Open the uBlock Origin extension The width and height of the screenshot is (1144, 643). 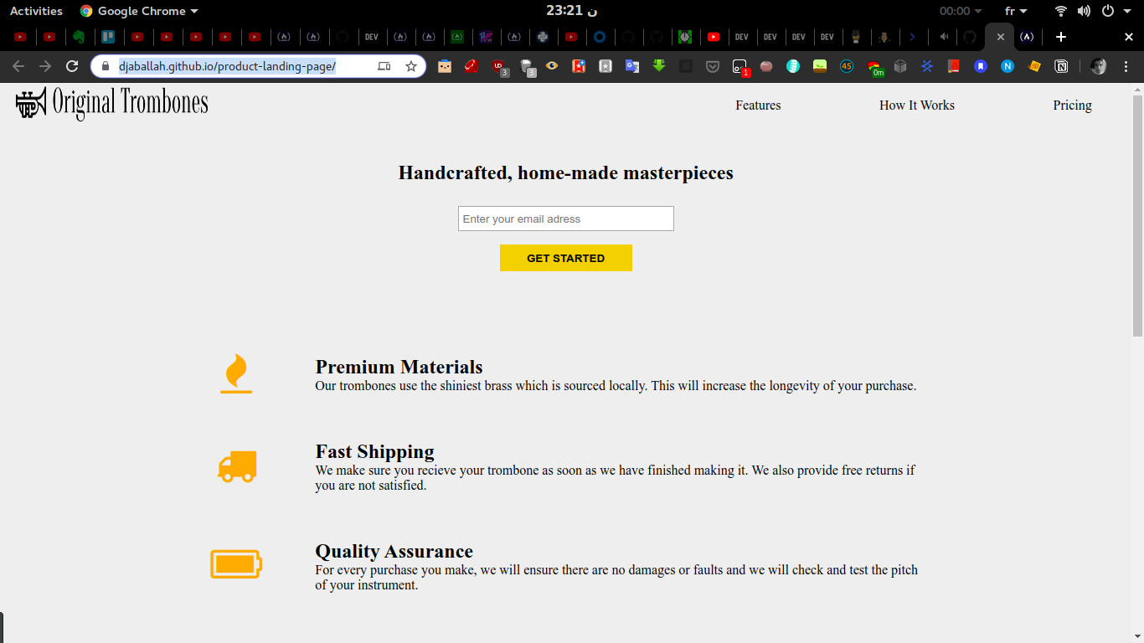coord(499,66)
